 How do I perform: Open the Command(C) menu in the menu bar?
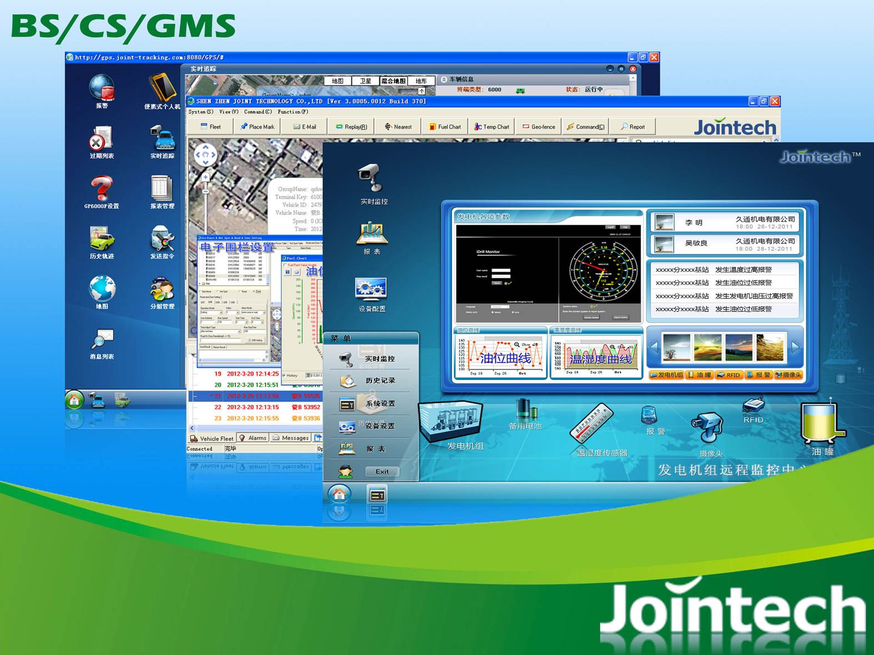coord(258,112)
